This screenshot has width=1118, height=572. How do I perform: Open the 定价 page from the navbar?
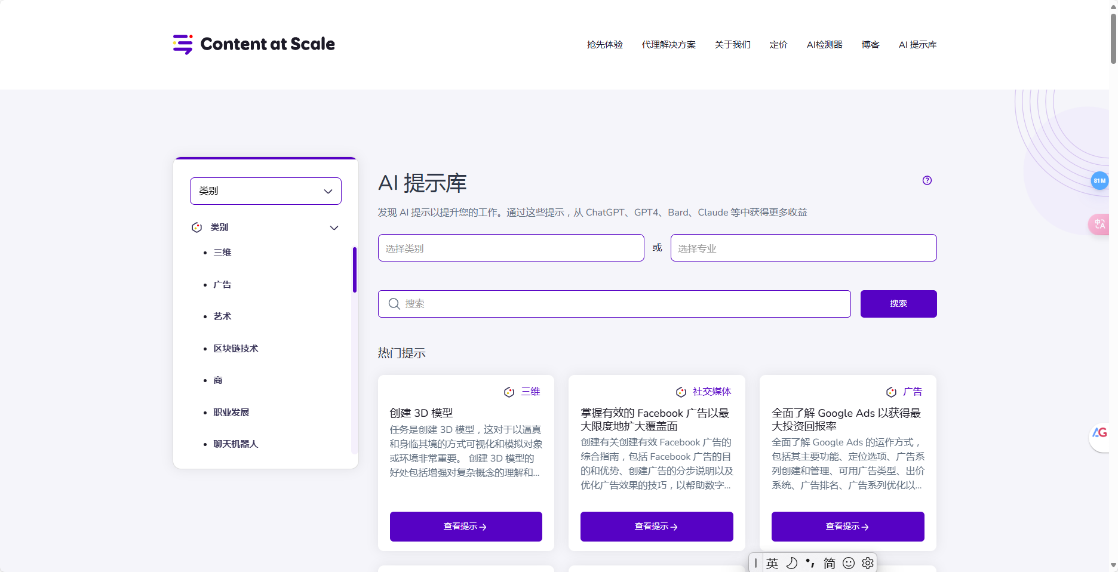click(x=778, y=44)
